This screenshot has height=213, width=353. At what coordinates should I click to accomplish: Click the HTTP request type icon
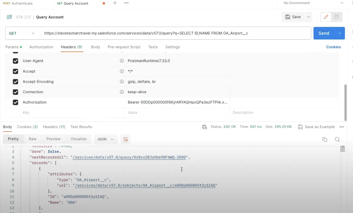coord(9,17)
